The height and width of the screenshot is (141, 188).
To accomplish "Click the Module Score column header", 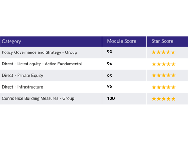I will (x=122, y=41).
